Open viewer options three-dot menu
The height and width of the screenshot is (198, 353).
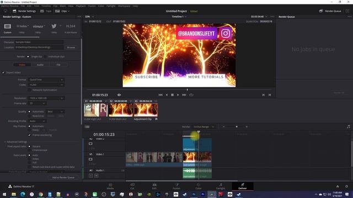272,16
